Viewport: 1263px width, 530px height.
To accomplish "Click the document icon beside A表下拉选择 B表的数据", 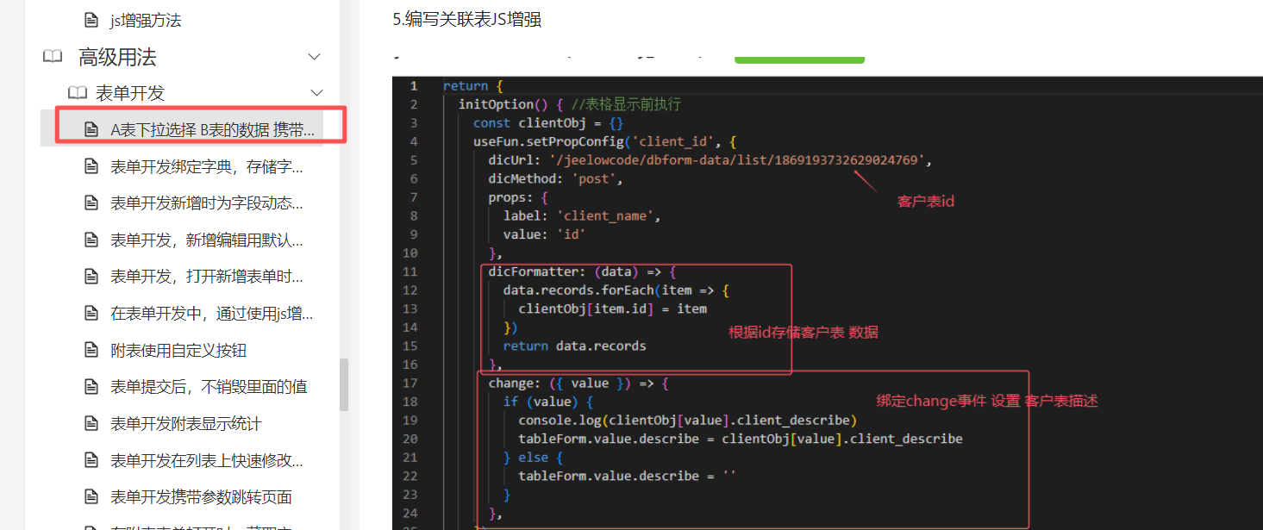I will [x=91, y=130].
